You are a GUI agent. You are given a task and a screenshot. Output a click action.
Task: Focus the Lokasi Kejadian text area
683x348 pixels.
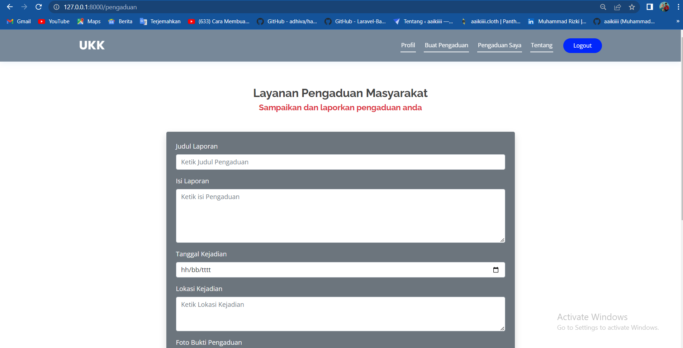340,314
